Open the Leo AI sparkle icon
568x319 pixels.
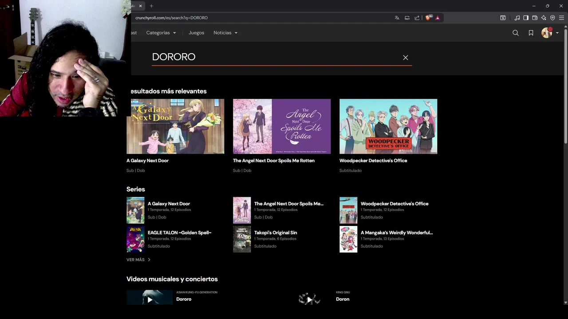pos(544,18)
